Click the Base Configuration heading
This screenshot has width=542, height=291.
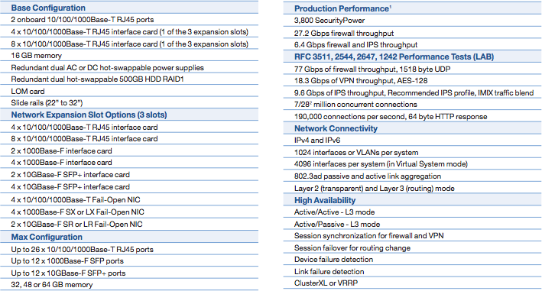click(x=48, y=8)
